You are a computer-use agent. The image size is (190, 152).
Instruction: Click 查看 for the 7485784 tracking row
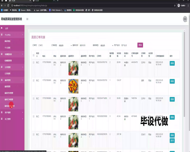point(172,99)
